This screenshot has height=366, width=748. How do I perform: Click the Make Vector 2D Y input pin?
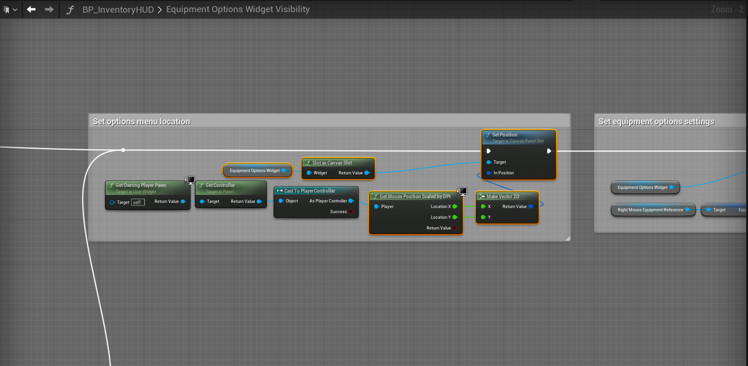(483, 217)
